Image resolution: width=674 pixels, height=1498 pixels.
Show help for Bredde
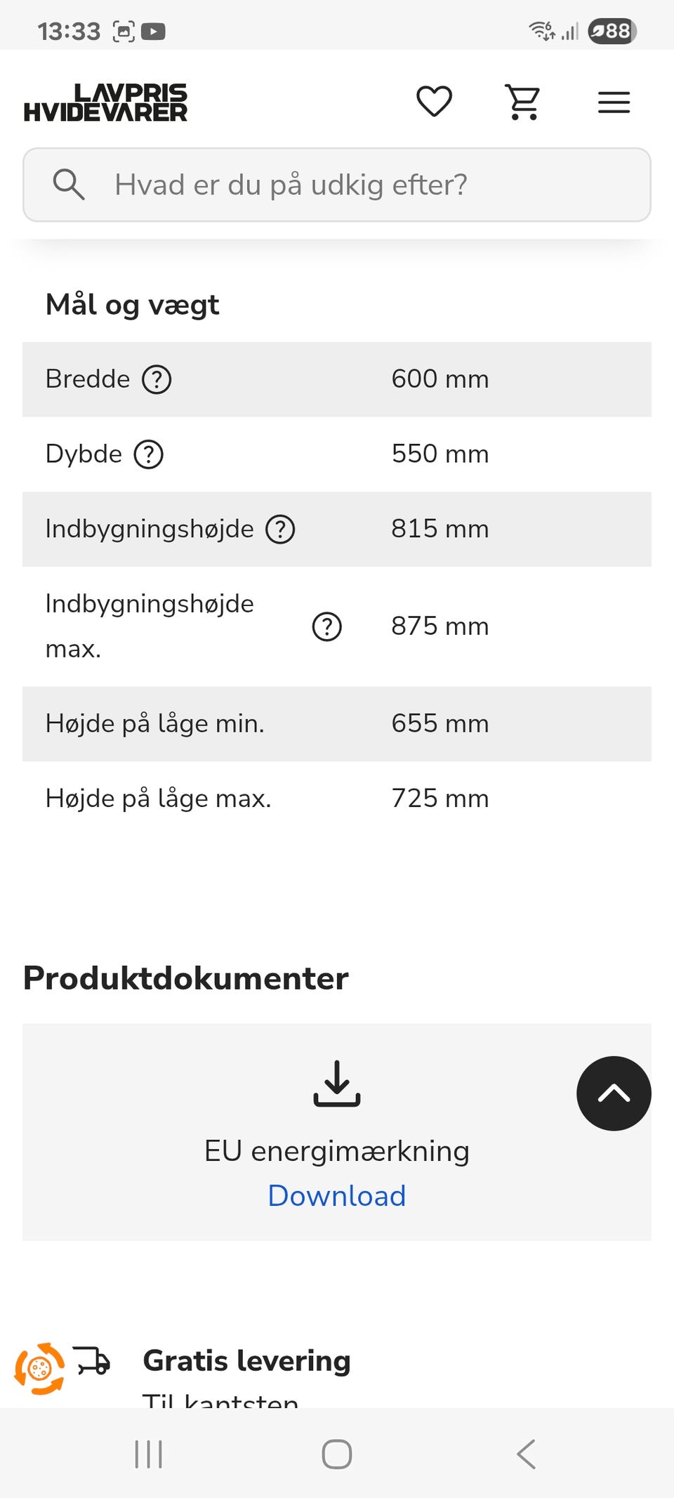(157, 380)
